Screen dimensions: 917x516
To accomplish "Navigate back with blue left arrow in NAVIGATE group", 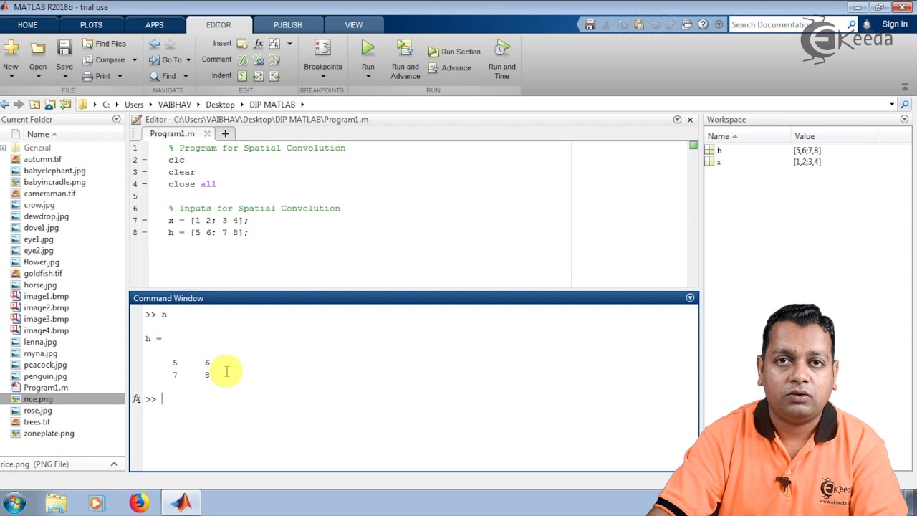I will [155, 44].
